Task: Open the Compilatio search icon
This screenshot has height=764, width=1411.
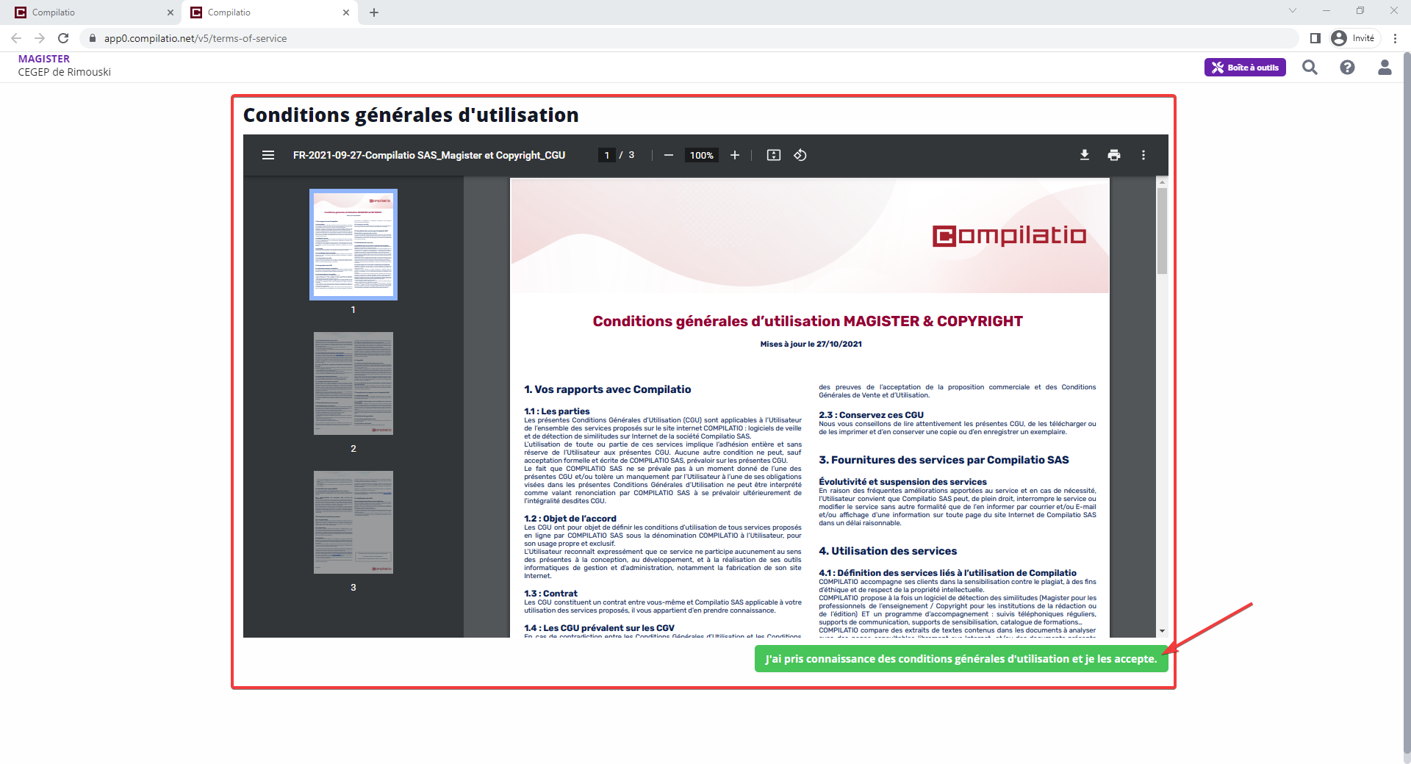Action: coord(1310,68)
